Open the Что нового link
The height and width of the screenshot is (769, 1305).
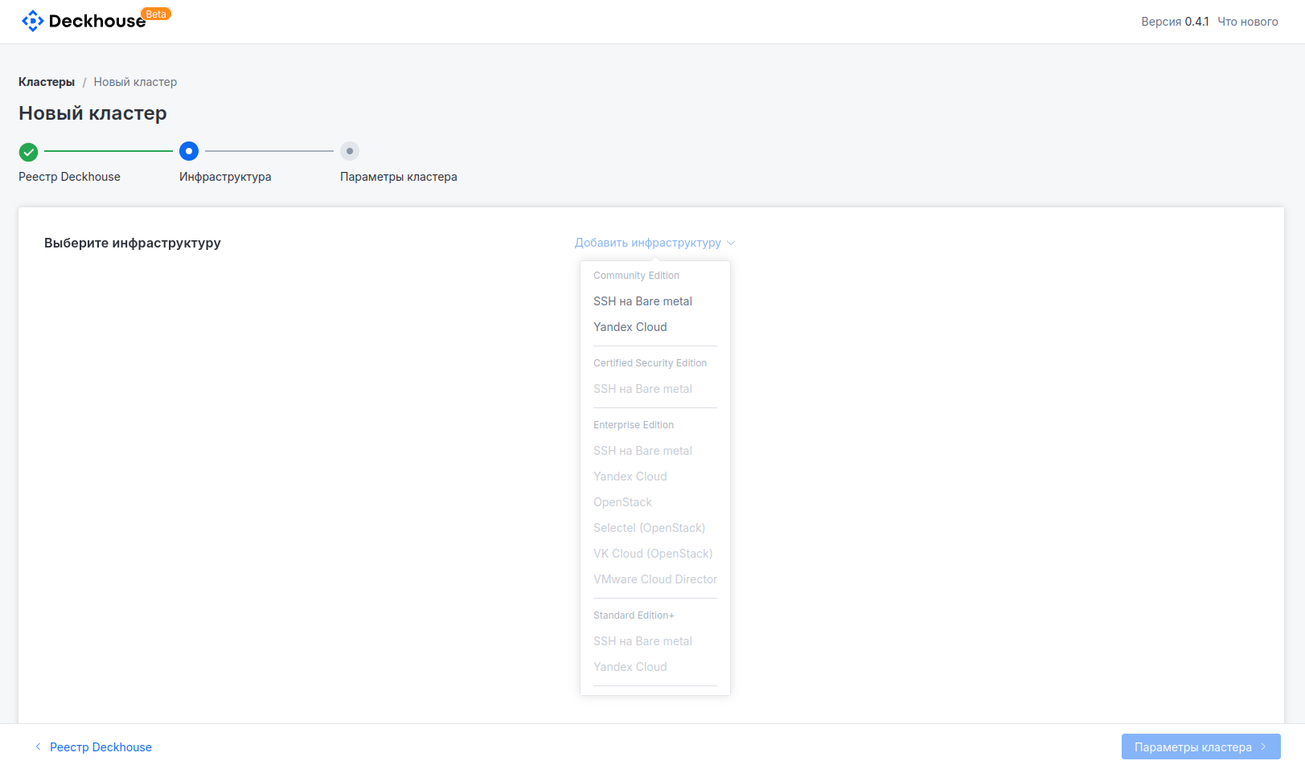click(1247, 22)
